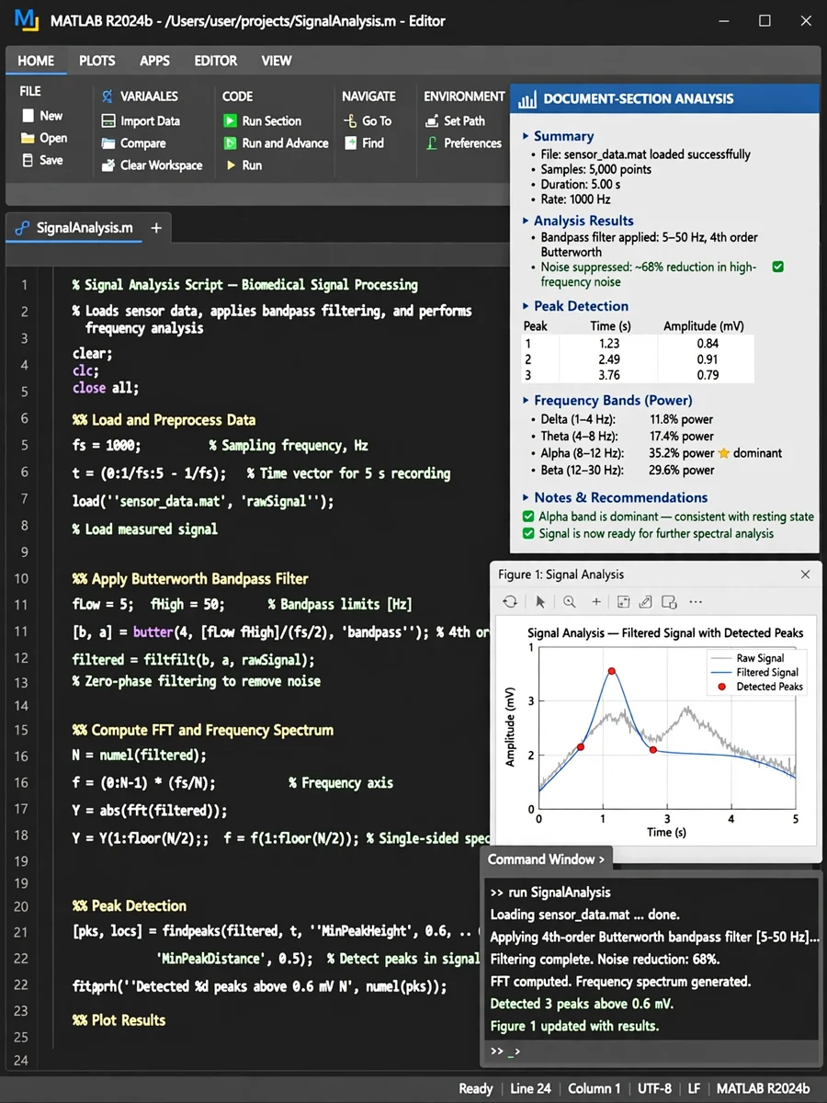Click the gray Raw Signal legend line
This screenshot has width=827, height=1103.
(720, 658)
